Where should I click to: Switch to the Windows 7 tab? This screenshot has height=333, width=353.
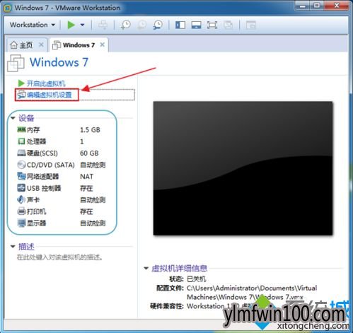pyautogui.click(x=79, y=45)
